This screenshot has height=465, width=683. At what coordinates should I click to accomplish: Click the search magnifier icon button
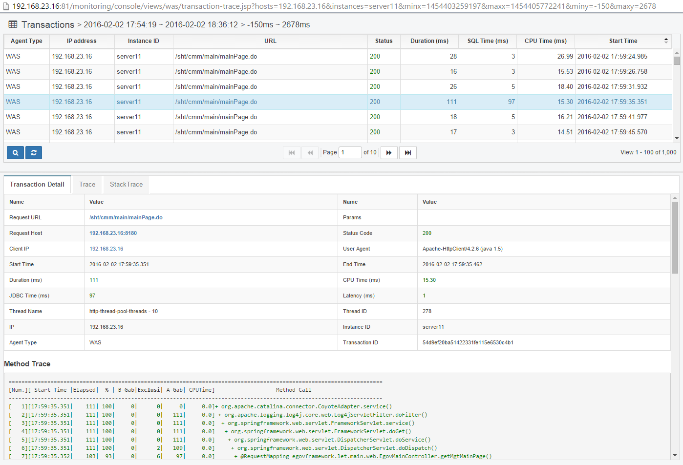pyautogui.click(x=15, y=152)
